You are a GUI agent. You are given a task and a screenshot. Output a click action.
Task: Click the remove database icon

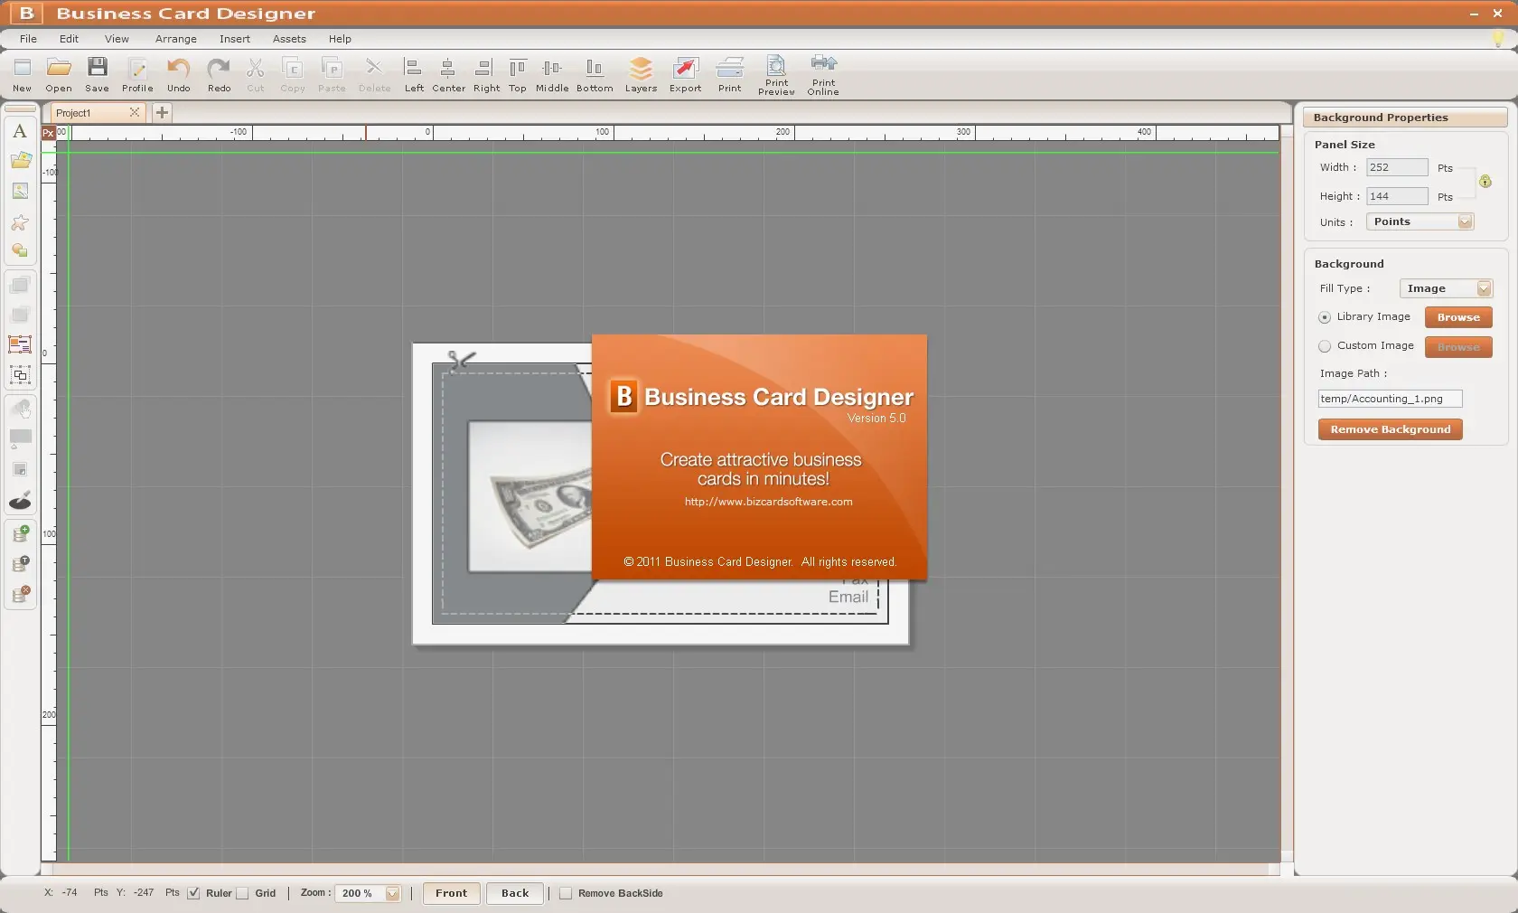tap(20, 594)
